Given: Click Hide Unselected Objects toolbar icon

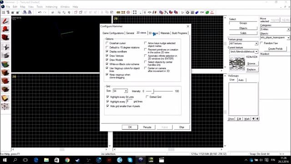Looking at the screenshot, I should point(80,12).
